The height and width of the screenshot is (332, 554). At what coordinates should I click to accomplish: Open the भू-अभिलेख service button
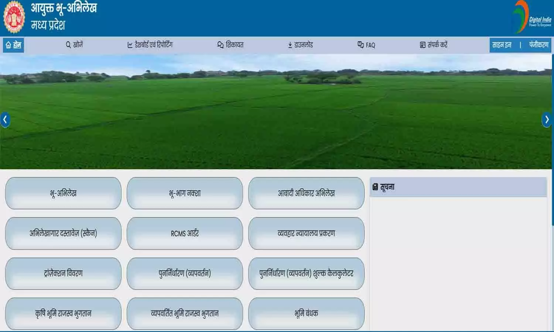[63, 193]
